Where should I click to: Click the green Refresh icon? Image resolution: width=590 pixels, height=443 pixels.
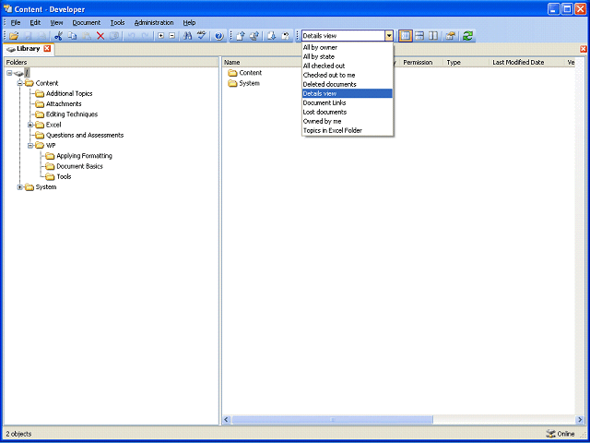pos(467,36)
